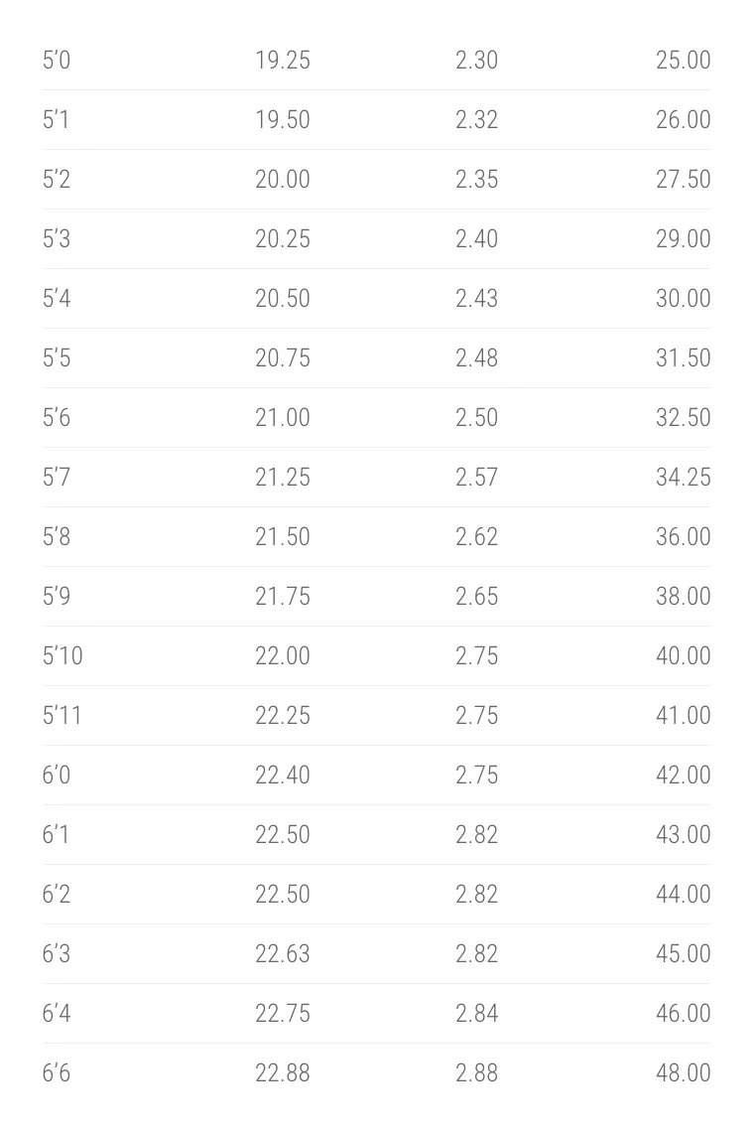Select the 2.84 value in 6'4 row
The image size is (754, 1132).
pos(476,1013)
